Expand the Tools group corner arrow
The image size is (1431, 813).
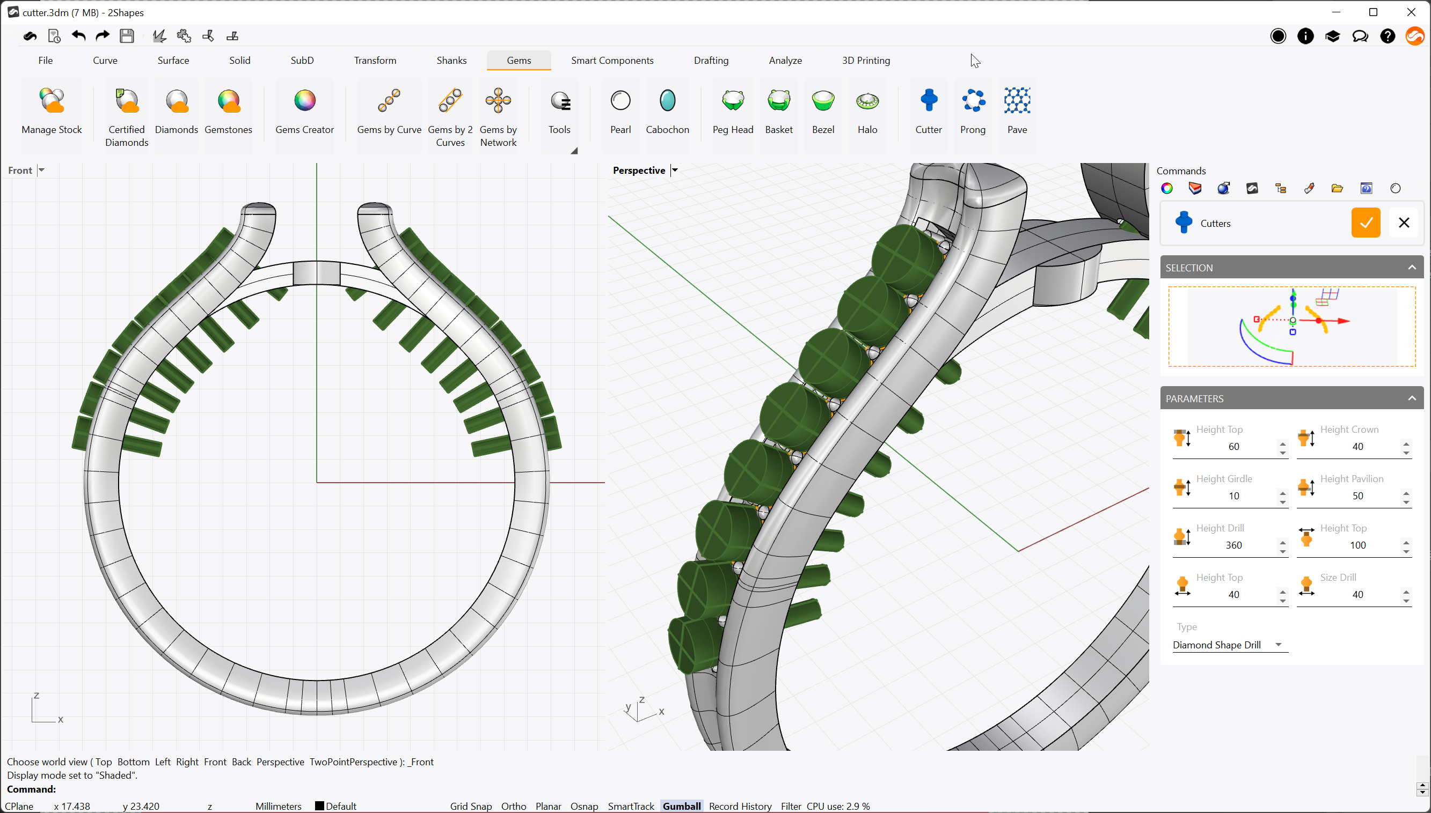tap(574, 151)
